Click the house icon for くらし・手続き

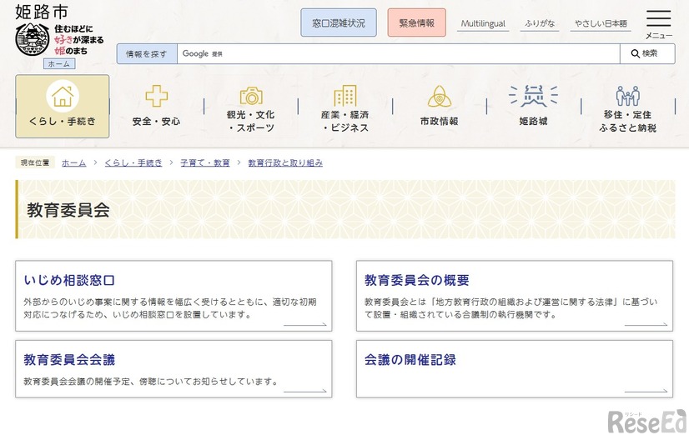coord(63,96)
